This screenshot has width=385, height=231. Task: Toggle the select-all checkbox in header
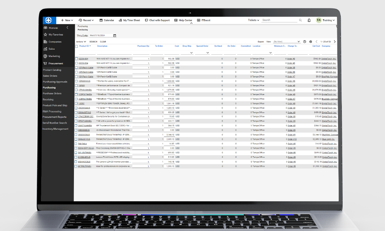76,46
